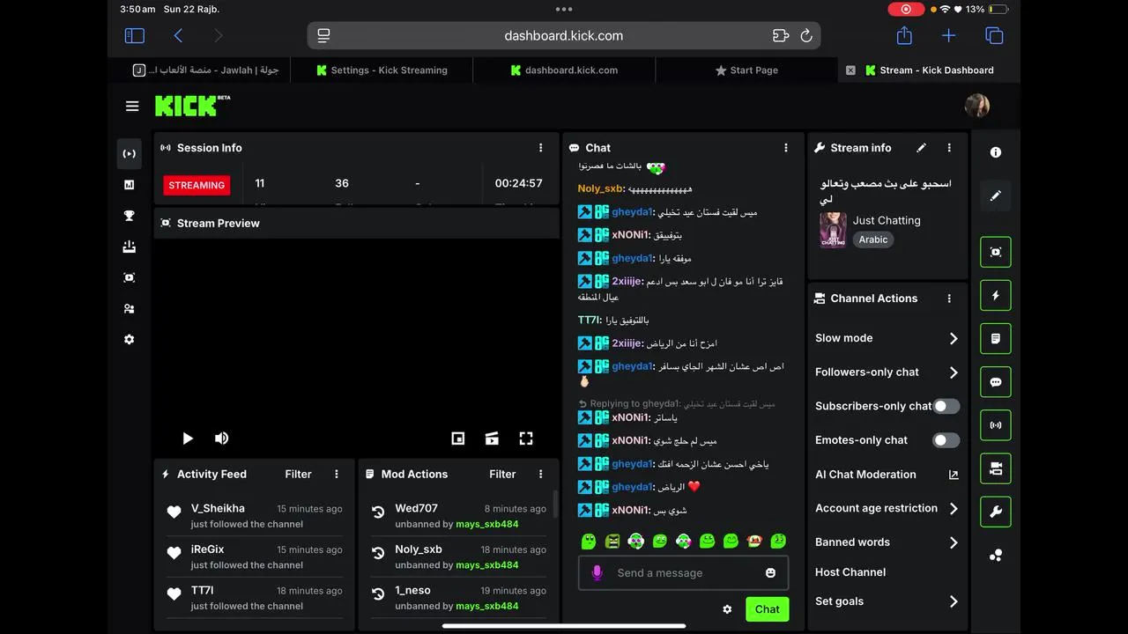This screenshot has width=1128, height=634.
Task: Open the profile avatar menu
Action: [977, 106]
